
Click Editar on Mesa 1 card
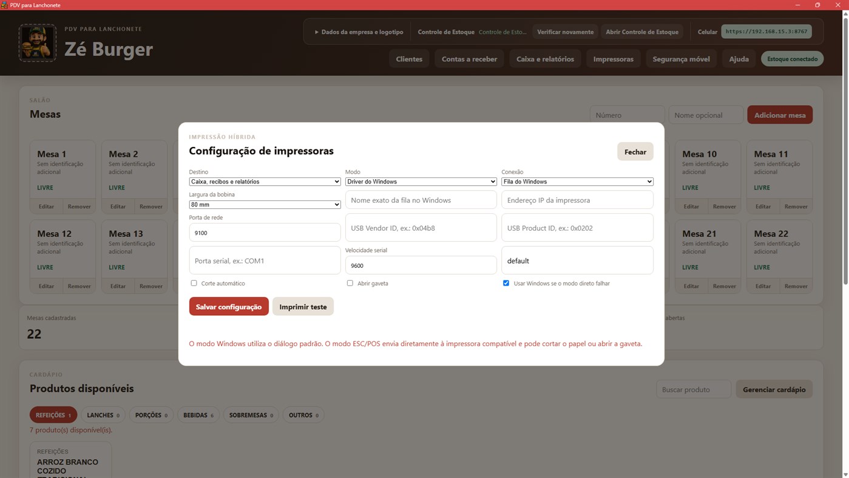pos(46,207)
